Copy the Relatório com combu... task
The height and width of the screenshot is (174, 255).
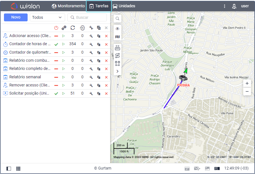click(x=99, y=61)
